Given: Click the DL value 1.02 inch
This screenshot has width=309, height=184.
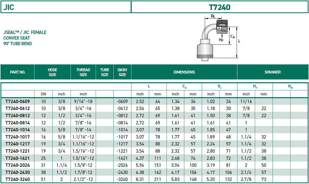Looking at the screenshot, I should click(x=211, y=102).
